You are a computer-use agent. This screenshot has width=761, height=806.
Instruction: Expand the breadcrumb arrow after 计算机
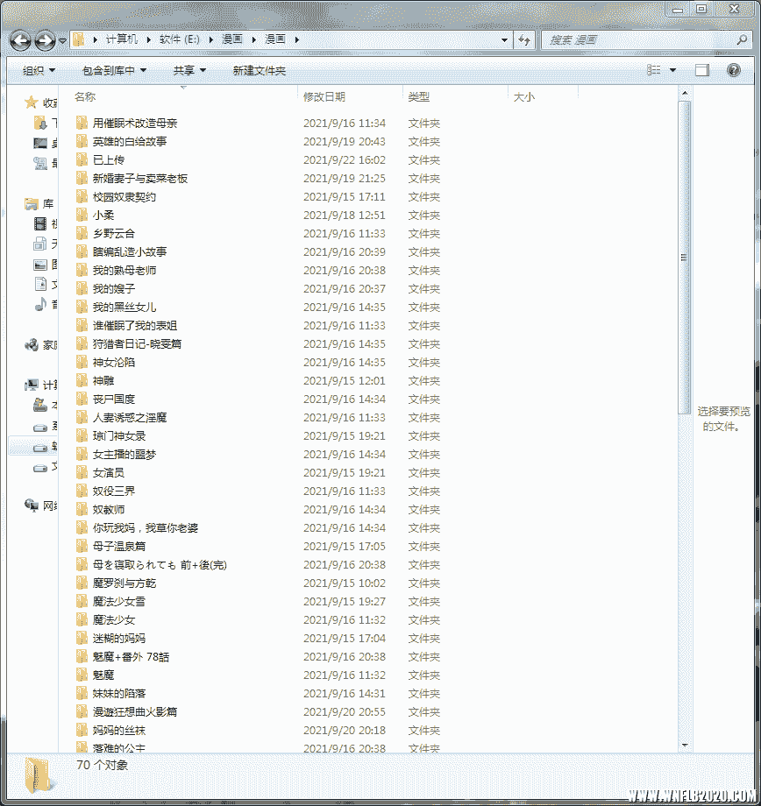point(149,39)
